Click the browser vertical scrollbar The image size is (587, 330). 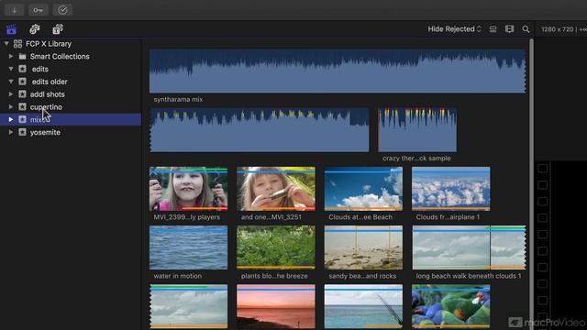pos(531,183)
